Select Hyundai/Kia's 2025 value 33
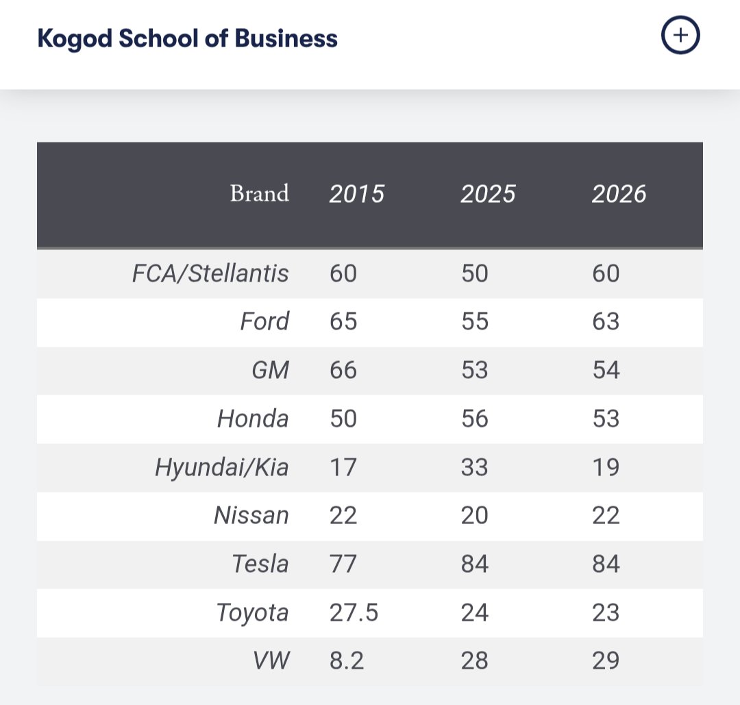Viewport: 740px width, 705px height. [x=475, y=467]
